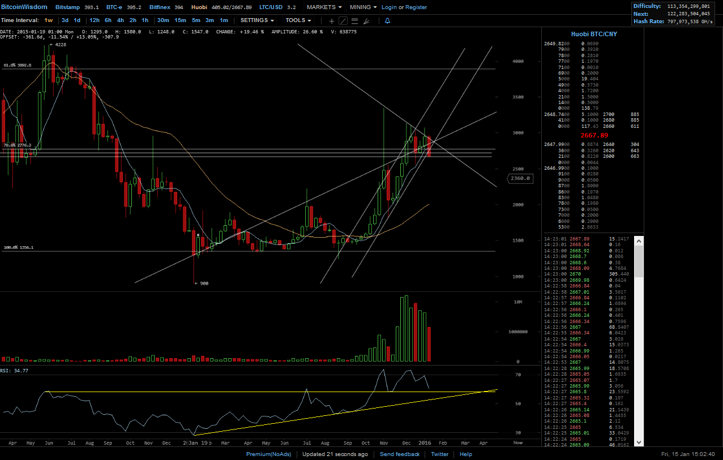This screenshot has width=723, height=460.
Task: Click the Next difficulty value 122,283,504,045
Action: point(688,14)
